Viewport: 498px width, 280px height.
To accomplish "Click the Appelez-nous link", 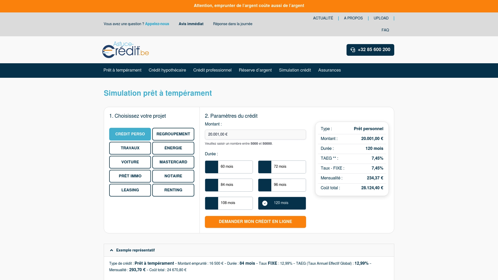I will point(157,24).
